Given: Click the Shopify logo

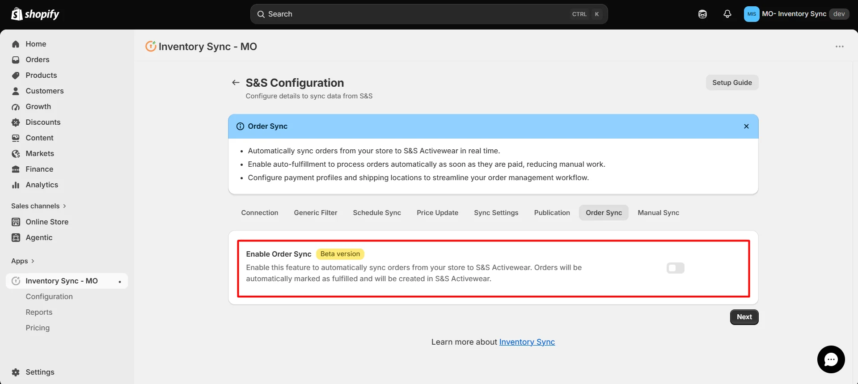Looking at the screenshot, I should [35, 14].
